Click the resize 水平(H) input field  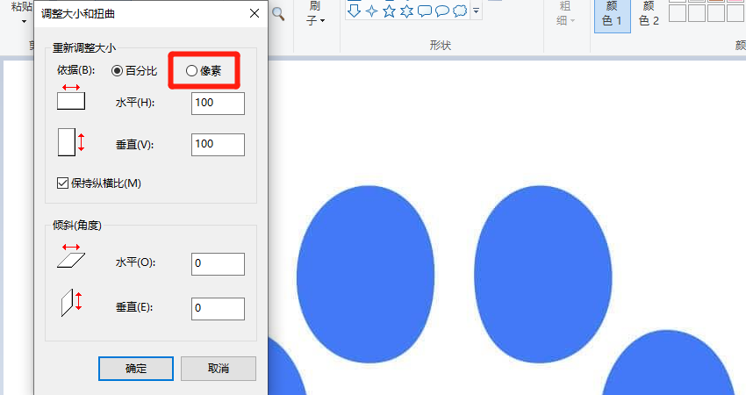coord(218,103)
